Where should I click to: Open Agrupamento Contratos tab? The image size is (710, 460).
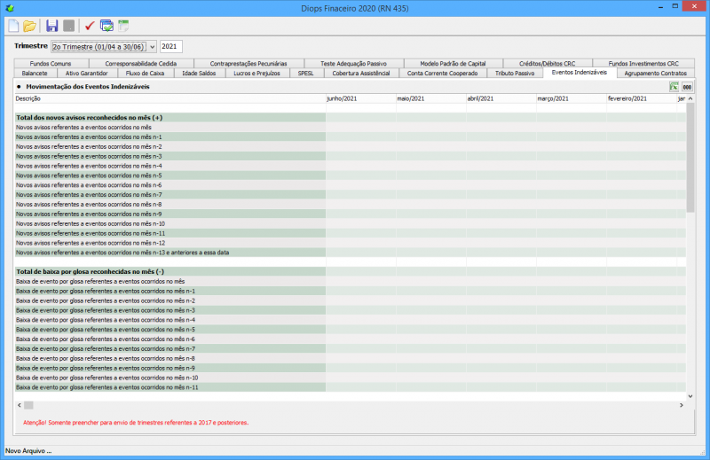pyautogui.click(x=656, y=74)
